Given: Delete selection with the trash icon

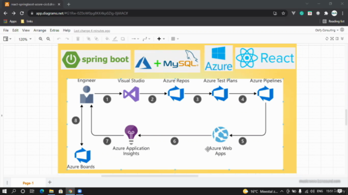Looking at the screenshot, I should (78, 39).
